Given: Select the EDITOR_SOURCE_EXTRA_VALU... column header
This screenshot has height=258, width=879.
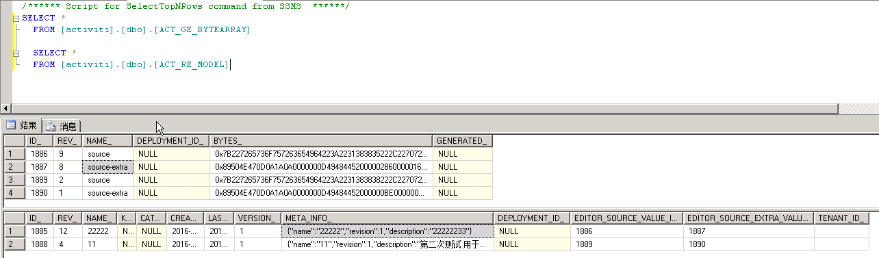Looking at the screenshot, I should click(749, 218).
